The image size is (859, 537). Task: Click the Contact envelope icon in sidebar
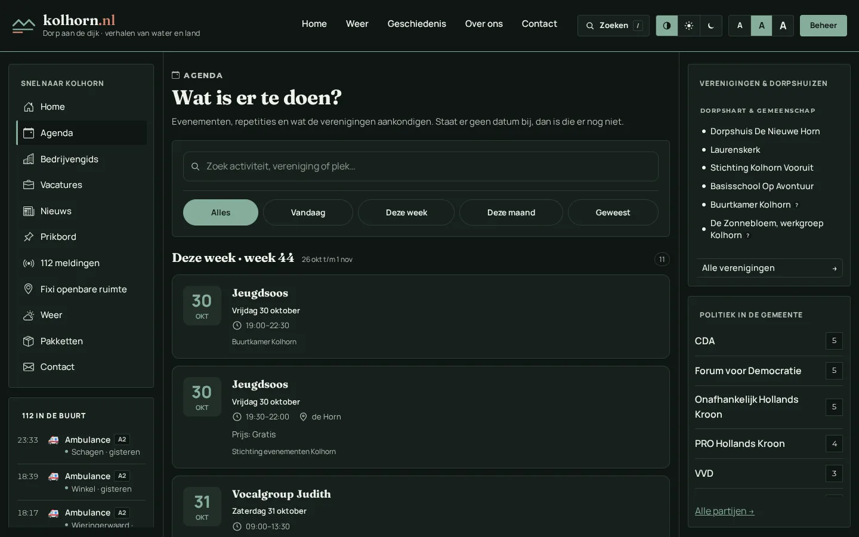pos(29,367)
